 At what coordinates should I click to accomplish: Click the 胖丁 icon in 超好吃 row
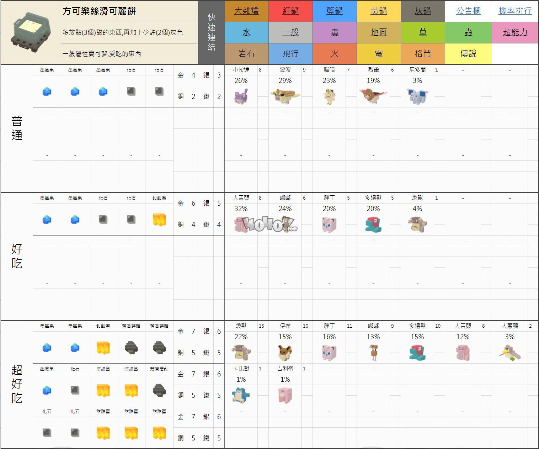(329, 353)
